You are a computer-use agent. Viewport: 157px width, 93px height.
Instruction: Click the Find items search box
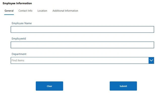80,60
